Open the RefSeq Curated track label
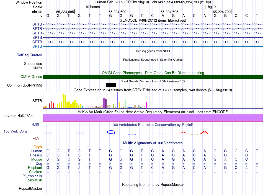Image resolution: width=263 pixels, height=195 pixels. (x=29, y=55)
